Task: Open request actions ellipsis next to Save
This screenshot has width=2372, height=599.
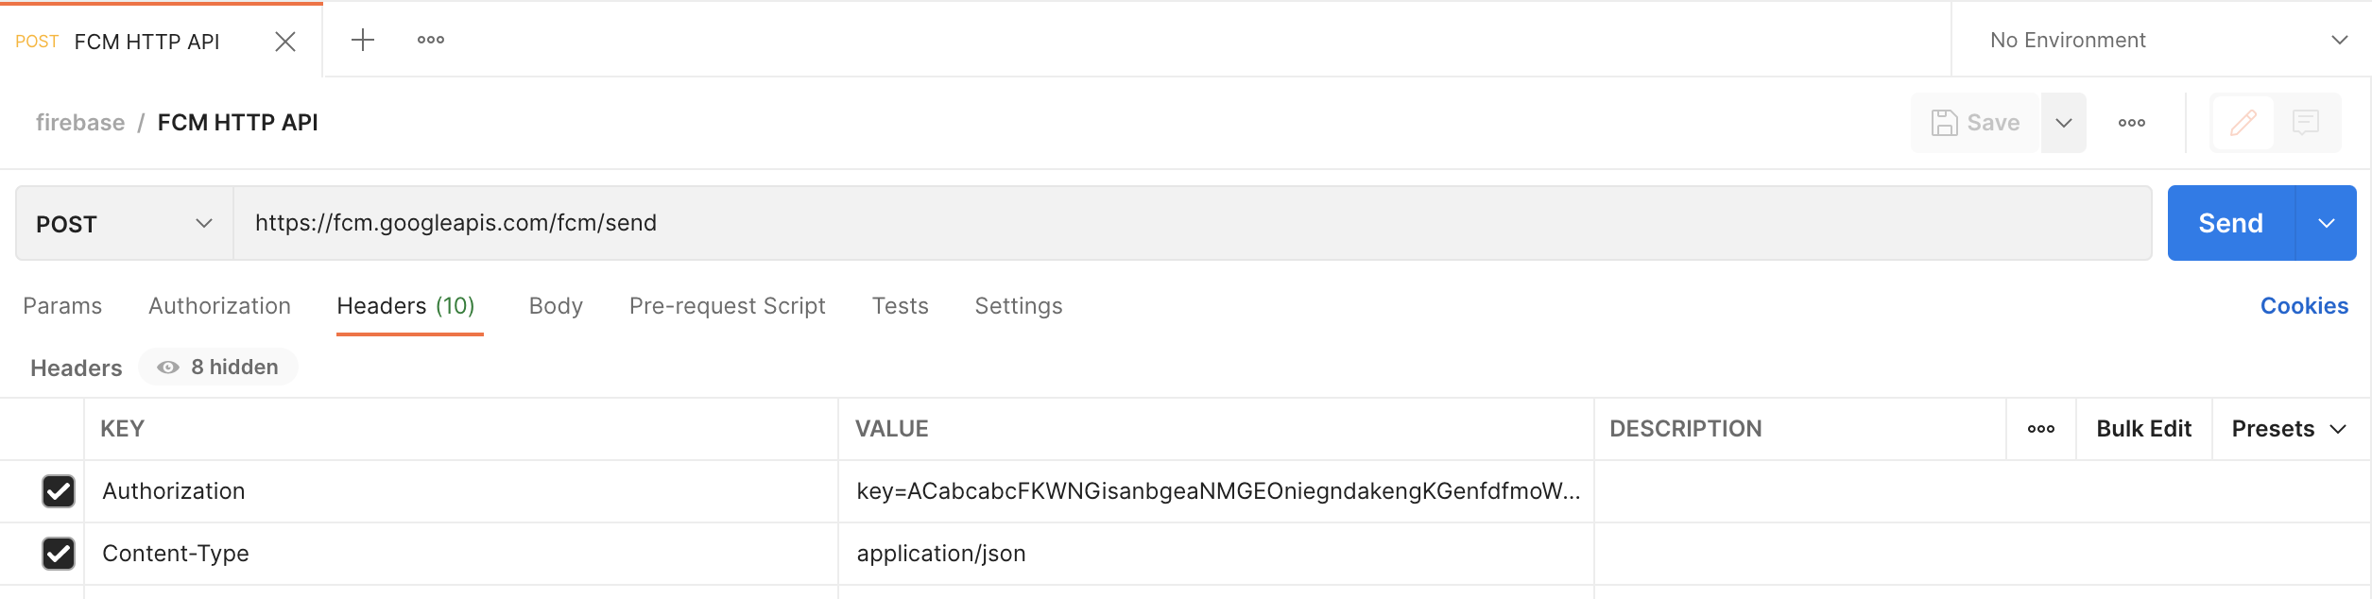Action: pos(2131,123)
